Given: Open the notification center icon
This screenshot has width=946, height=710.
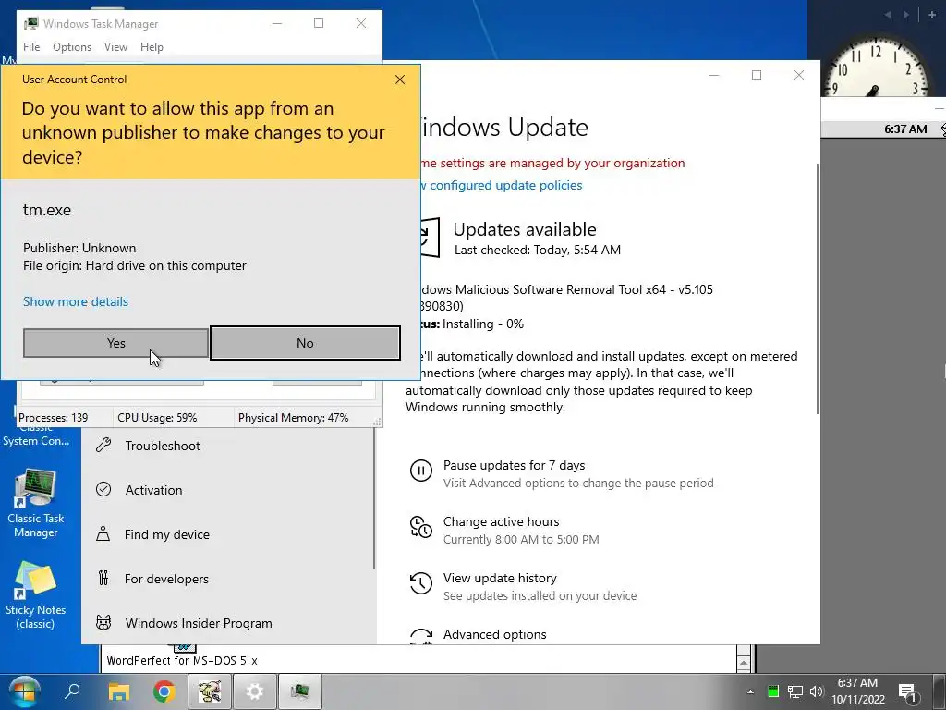Looking at the screenshot, I should click(908, 692).
